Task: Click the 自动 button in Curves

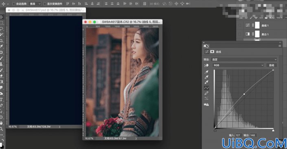Action: coord(272,65)
